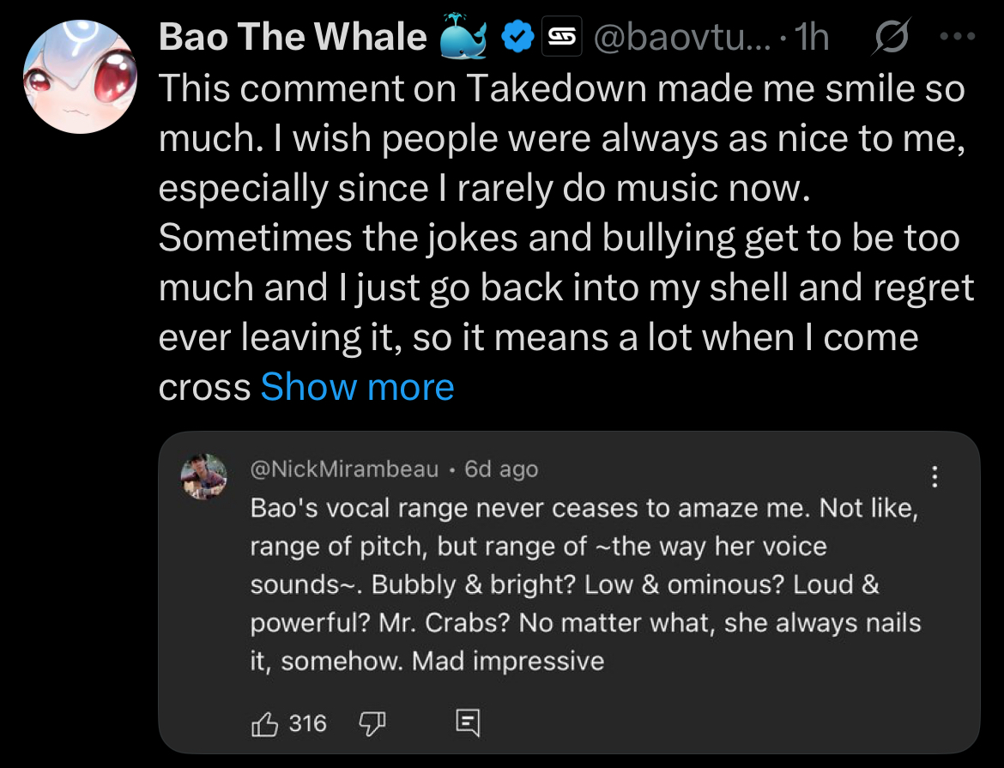1004x768 pixels.
Task: Click the 316 like count
Action: click(307, 723)
